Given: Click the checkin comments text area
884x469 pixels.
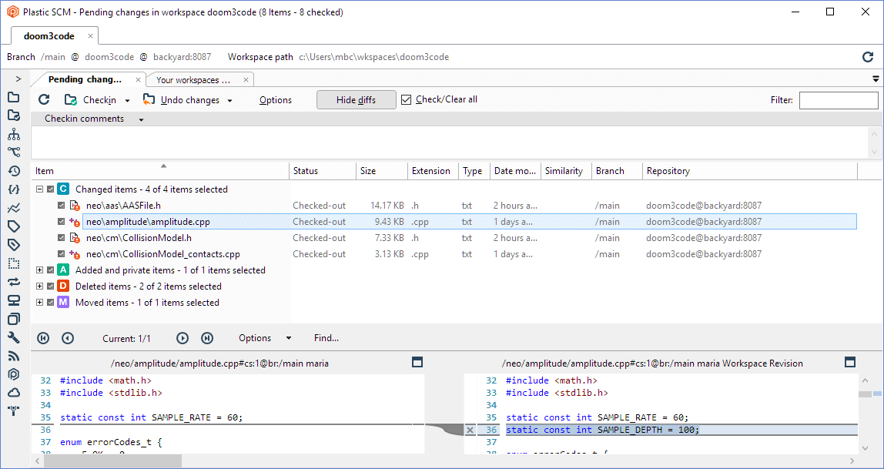Looking at the screenshot, I should (x=450, y=142).
